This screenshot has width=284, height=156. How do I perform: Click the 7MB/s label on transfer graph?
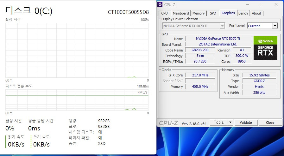coord(142,92)
